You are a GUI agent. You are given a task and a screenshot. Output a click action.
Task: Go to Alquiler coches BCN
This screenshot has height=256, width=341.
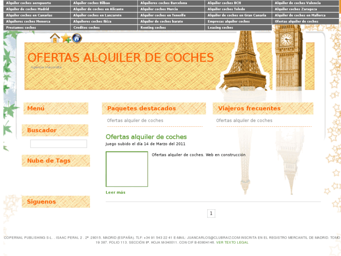click(238, 3)
